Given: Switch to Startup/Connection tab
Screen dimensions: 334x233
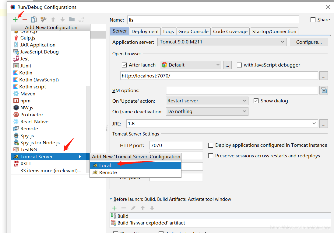Looking at the screenshot, I should [274, 32].
